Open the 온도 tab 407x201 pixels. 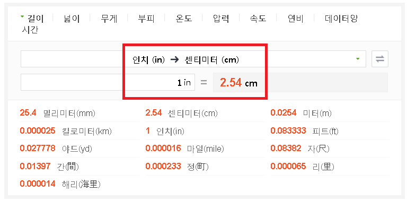pos(184,19)
